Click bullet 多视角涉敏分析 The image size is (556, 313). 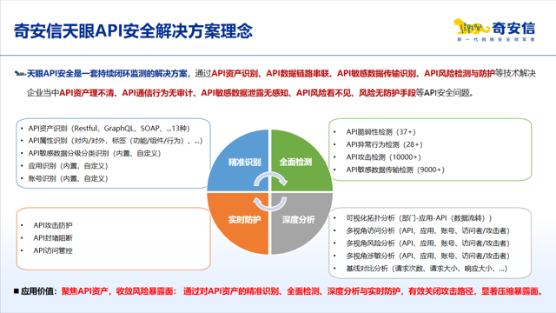pyautogui.click(x=428, y=256)
